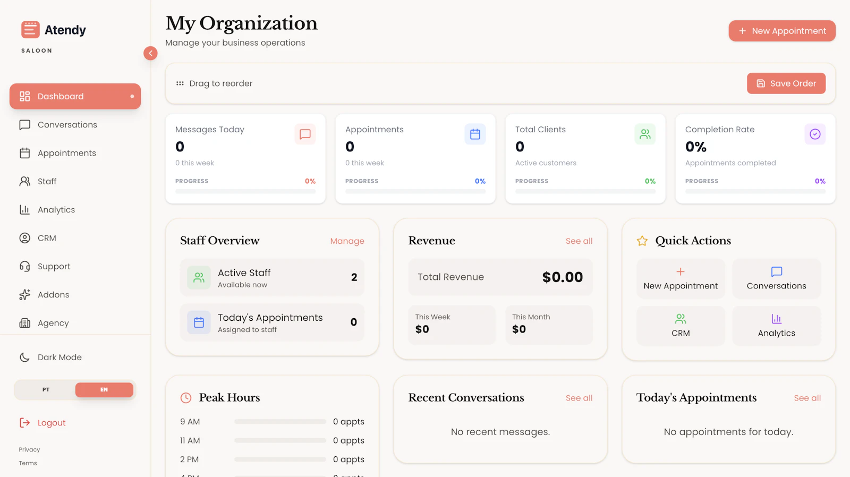Click the Completion Rate progress bar
Image resolution: width=850 pixels, height=477 pixels.
coord(755,191)
